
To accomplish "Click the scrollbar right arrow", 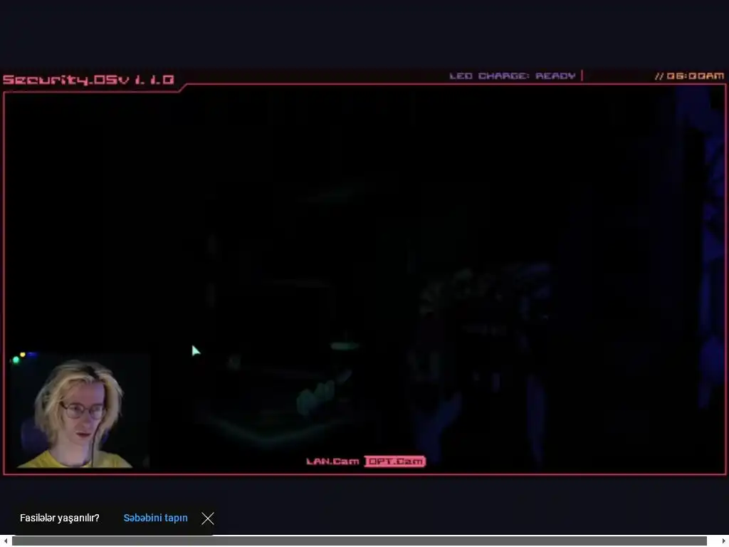I will coord(724,541).
